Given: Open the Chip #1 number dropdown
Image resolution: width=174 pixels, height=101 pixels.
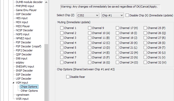Looking at the screenshot, I should 113,15.
